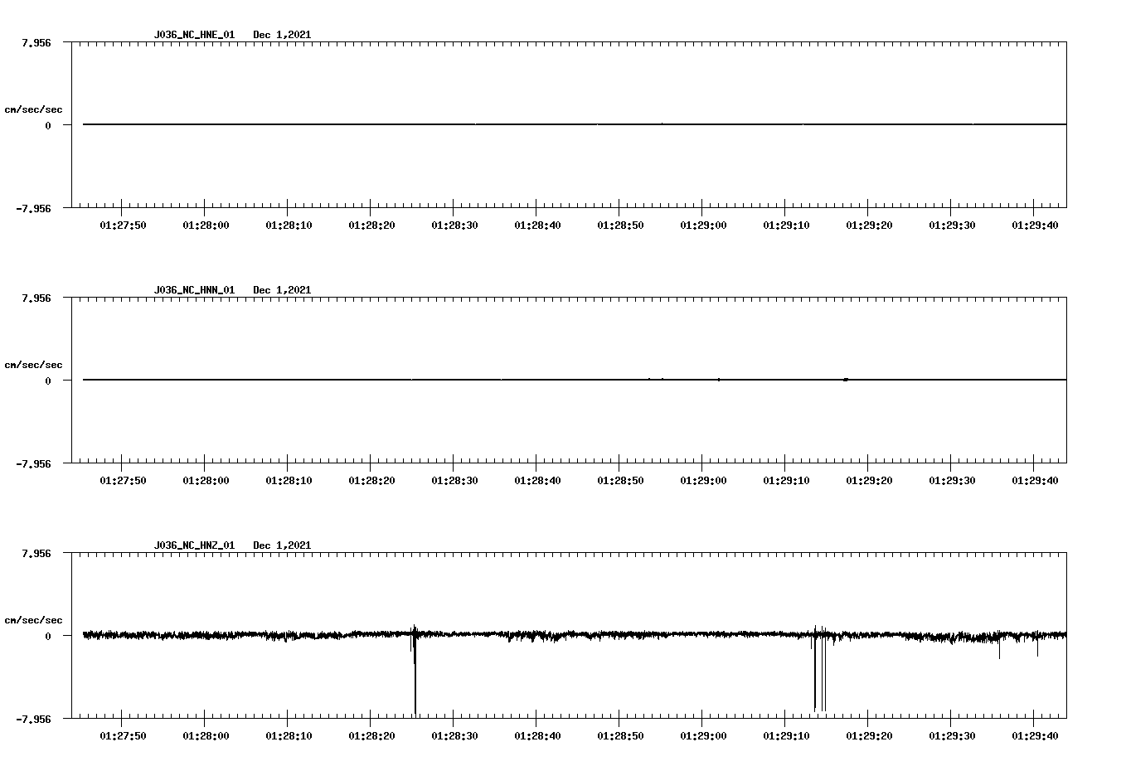1126x766 pixels.
Task: Click the -7.956 lower limit on HNN axis
Action: [33, 463]
